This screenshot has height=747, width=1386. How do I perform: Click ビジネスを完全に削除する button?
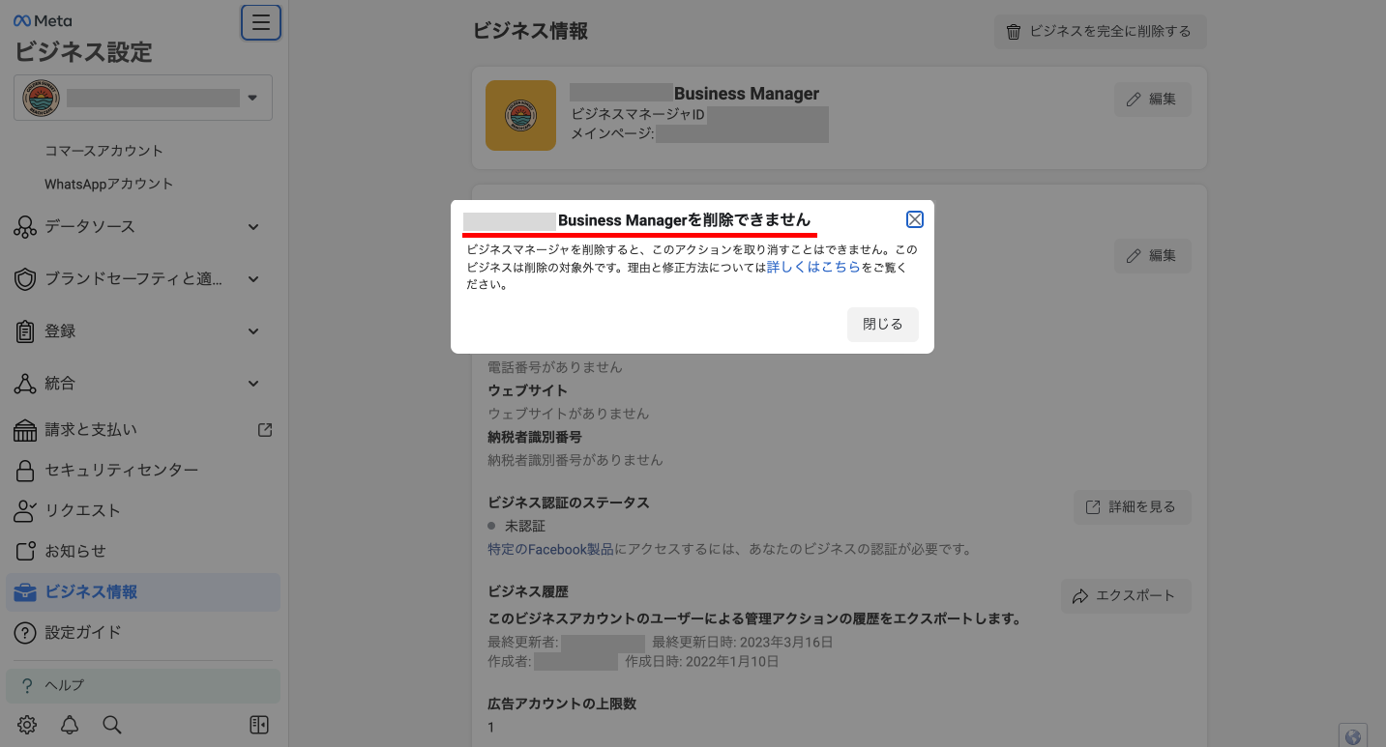tap(1101, 32)
